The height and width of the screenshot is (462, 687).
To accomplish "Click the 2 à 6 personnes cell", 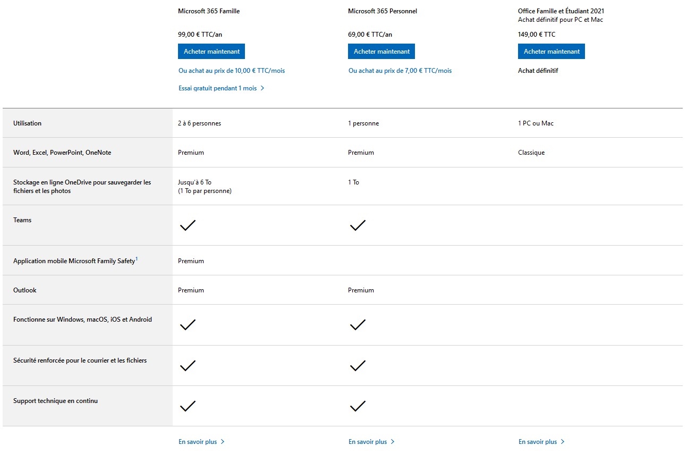I will pyautogui.click(x=199, y=123).
